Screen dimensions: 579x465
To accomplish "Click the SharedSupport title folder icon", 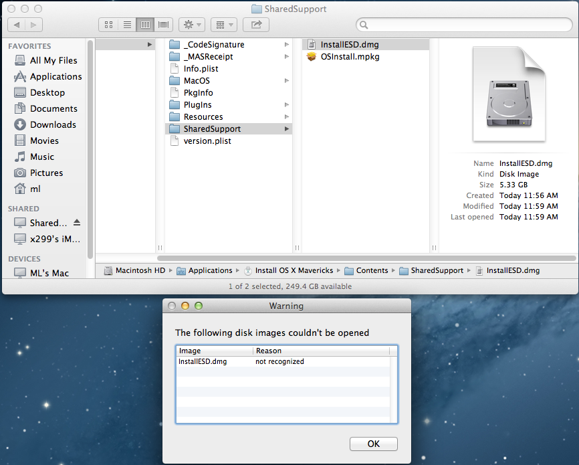I will tap(256, 9).
